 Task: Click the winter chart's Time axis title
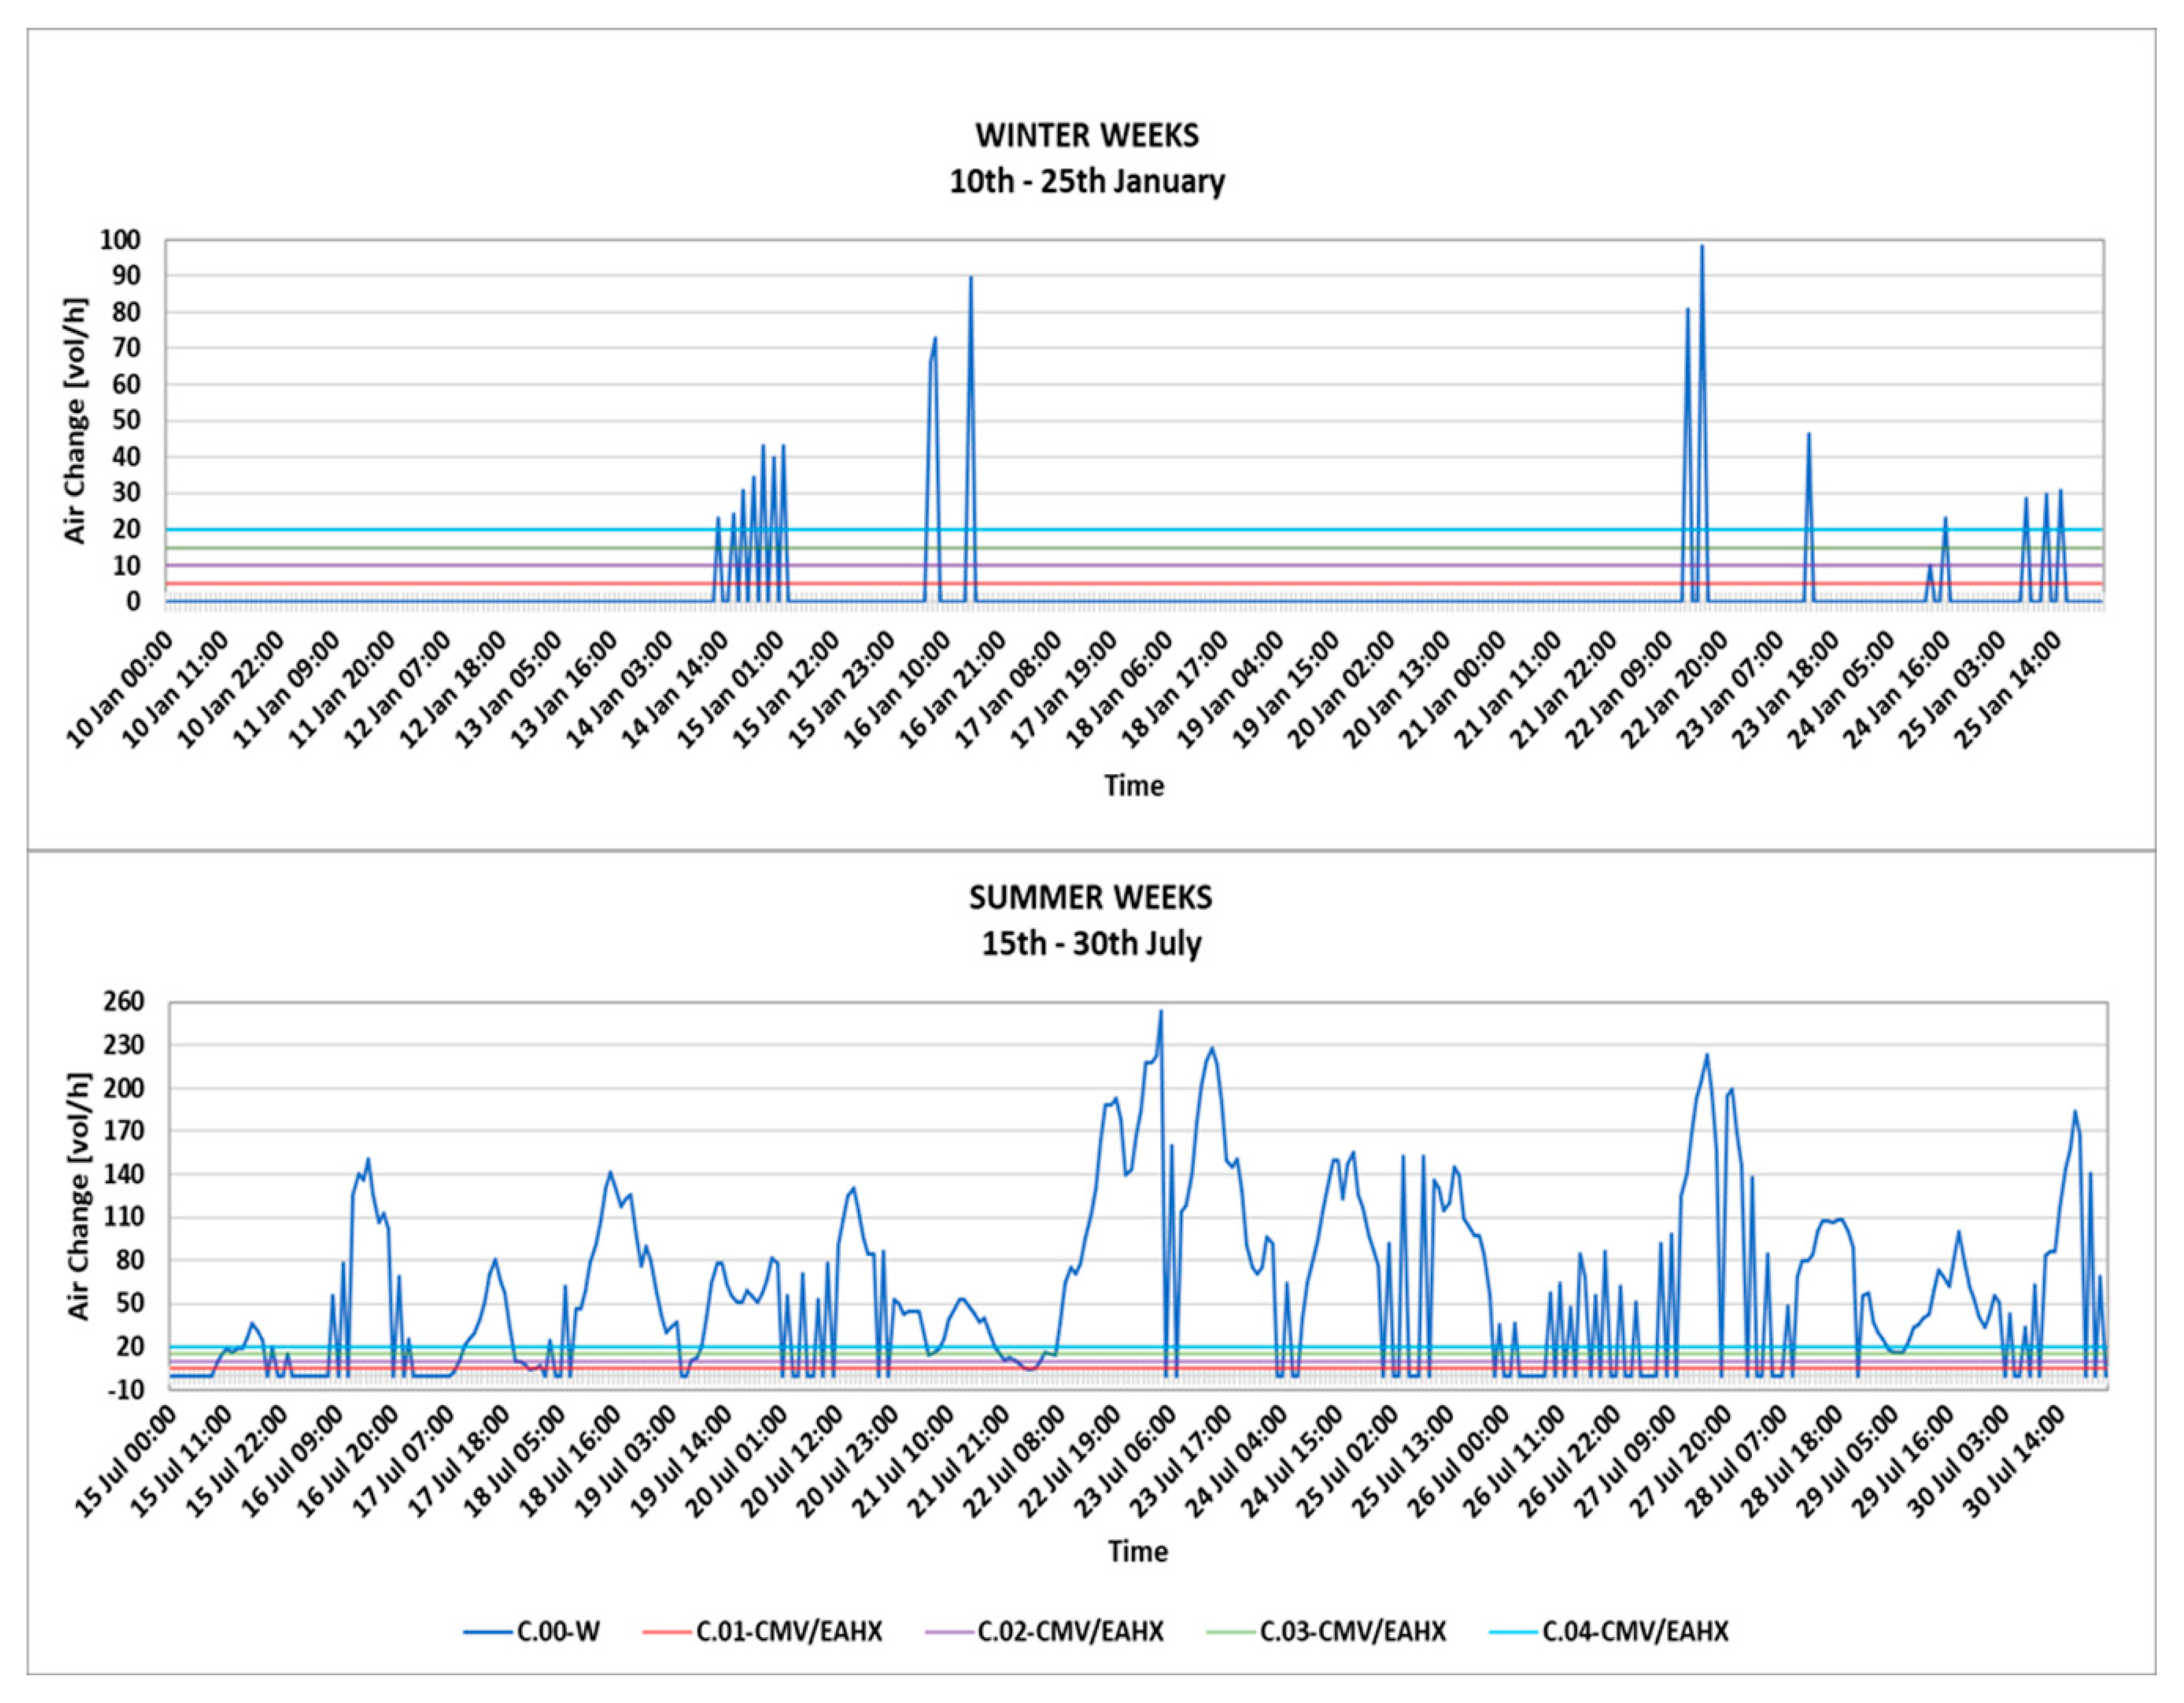(1134, 785)
